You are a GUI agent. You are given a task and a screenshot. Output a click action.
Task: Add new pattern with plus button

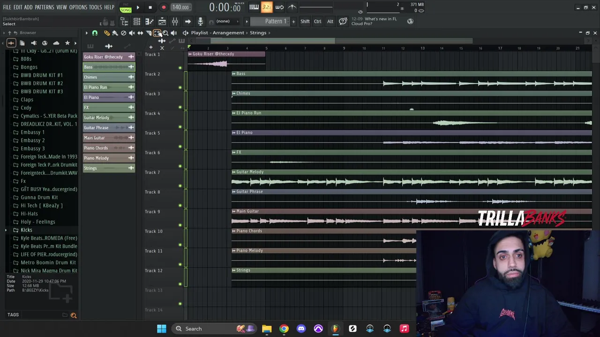[293, 21]
